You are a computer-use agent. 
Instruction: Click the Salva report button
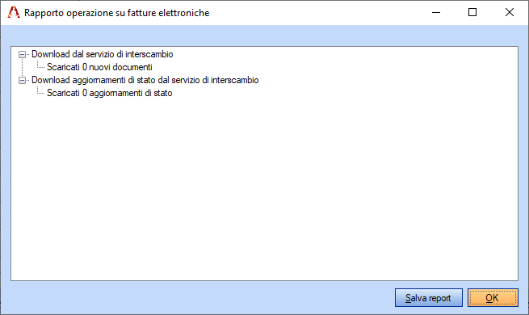click(x=429, y=298)
